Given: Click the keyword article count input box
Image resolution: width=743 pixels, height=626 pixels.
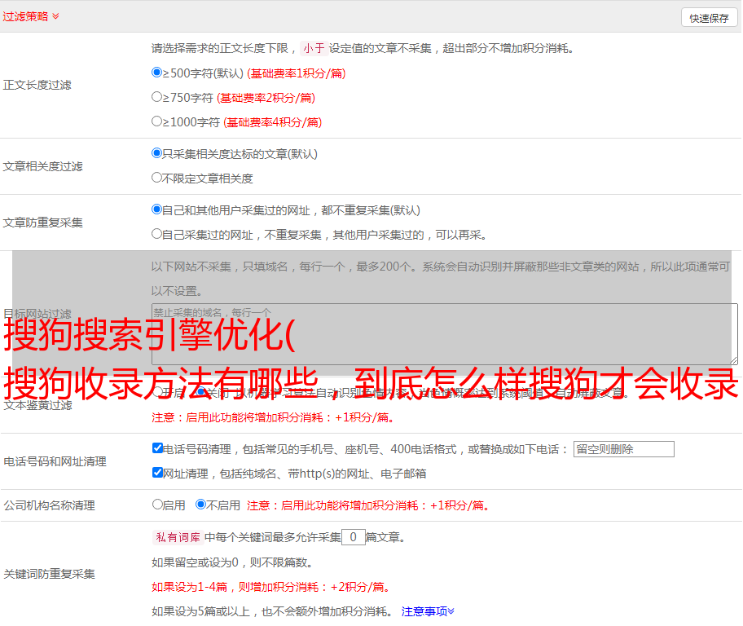Looking at the screenshot, I should pos(353,537).
